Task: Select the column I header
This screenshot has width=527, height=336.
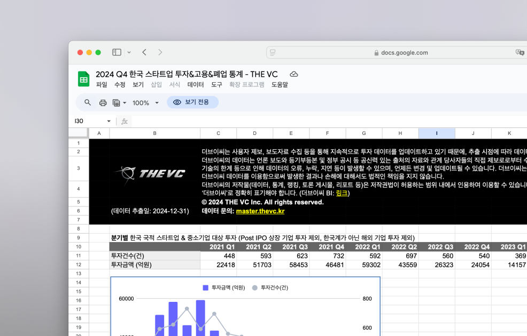Action: [x=437, y=133]
